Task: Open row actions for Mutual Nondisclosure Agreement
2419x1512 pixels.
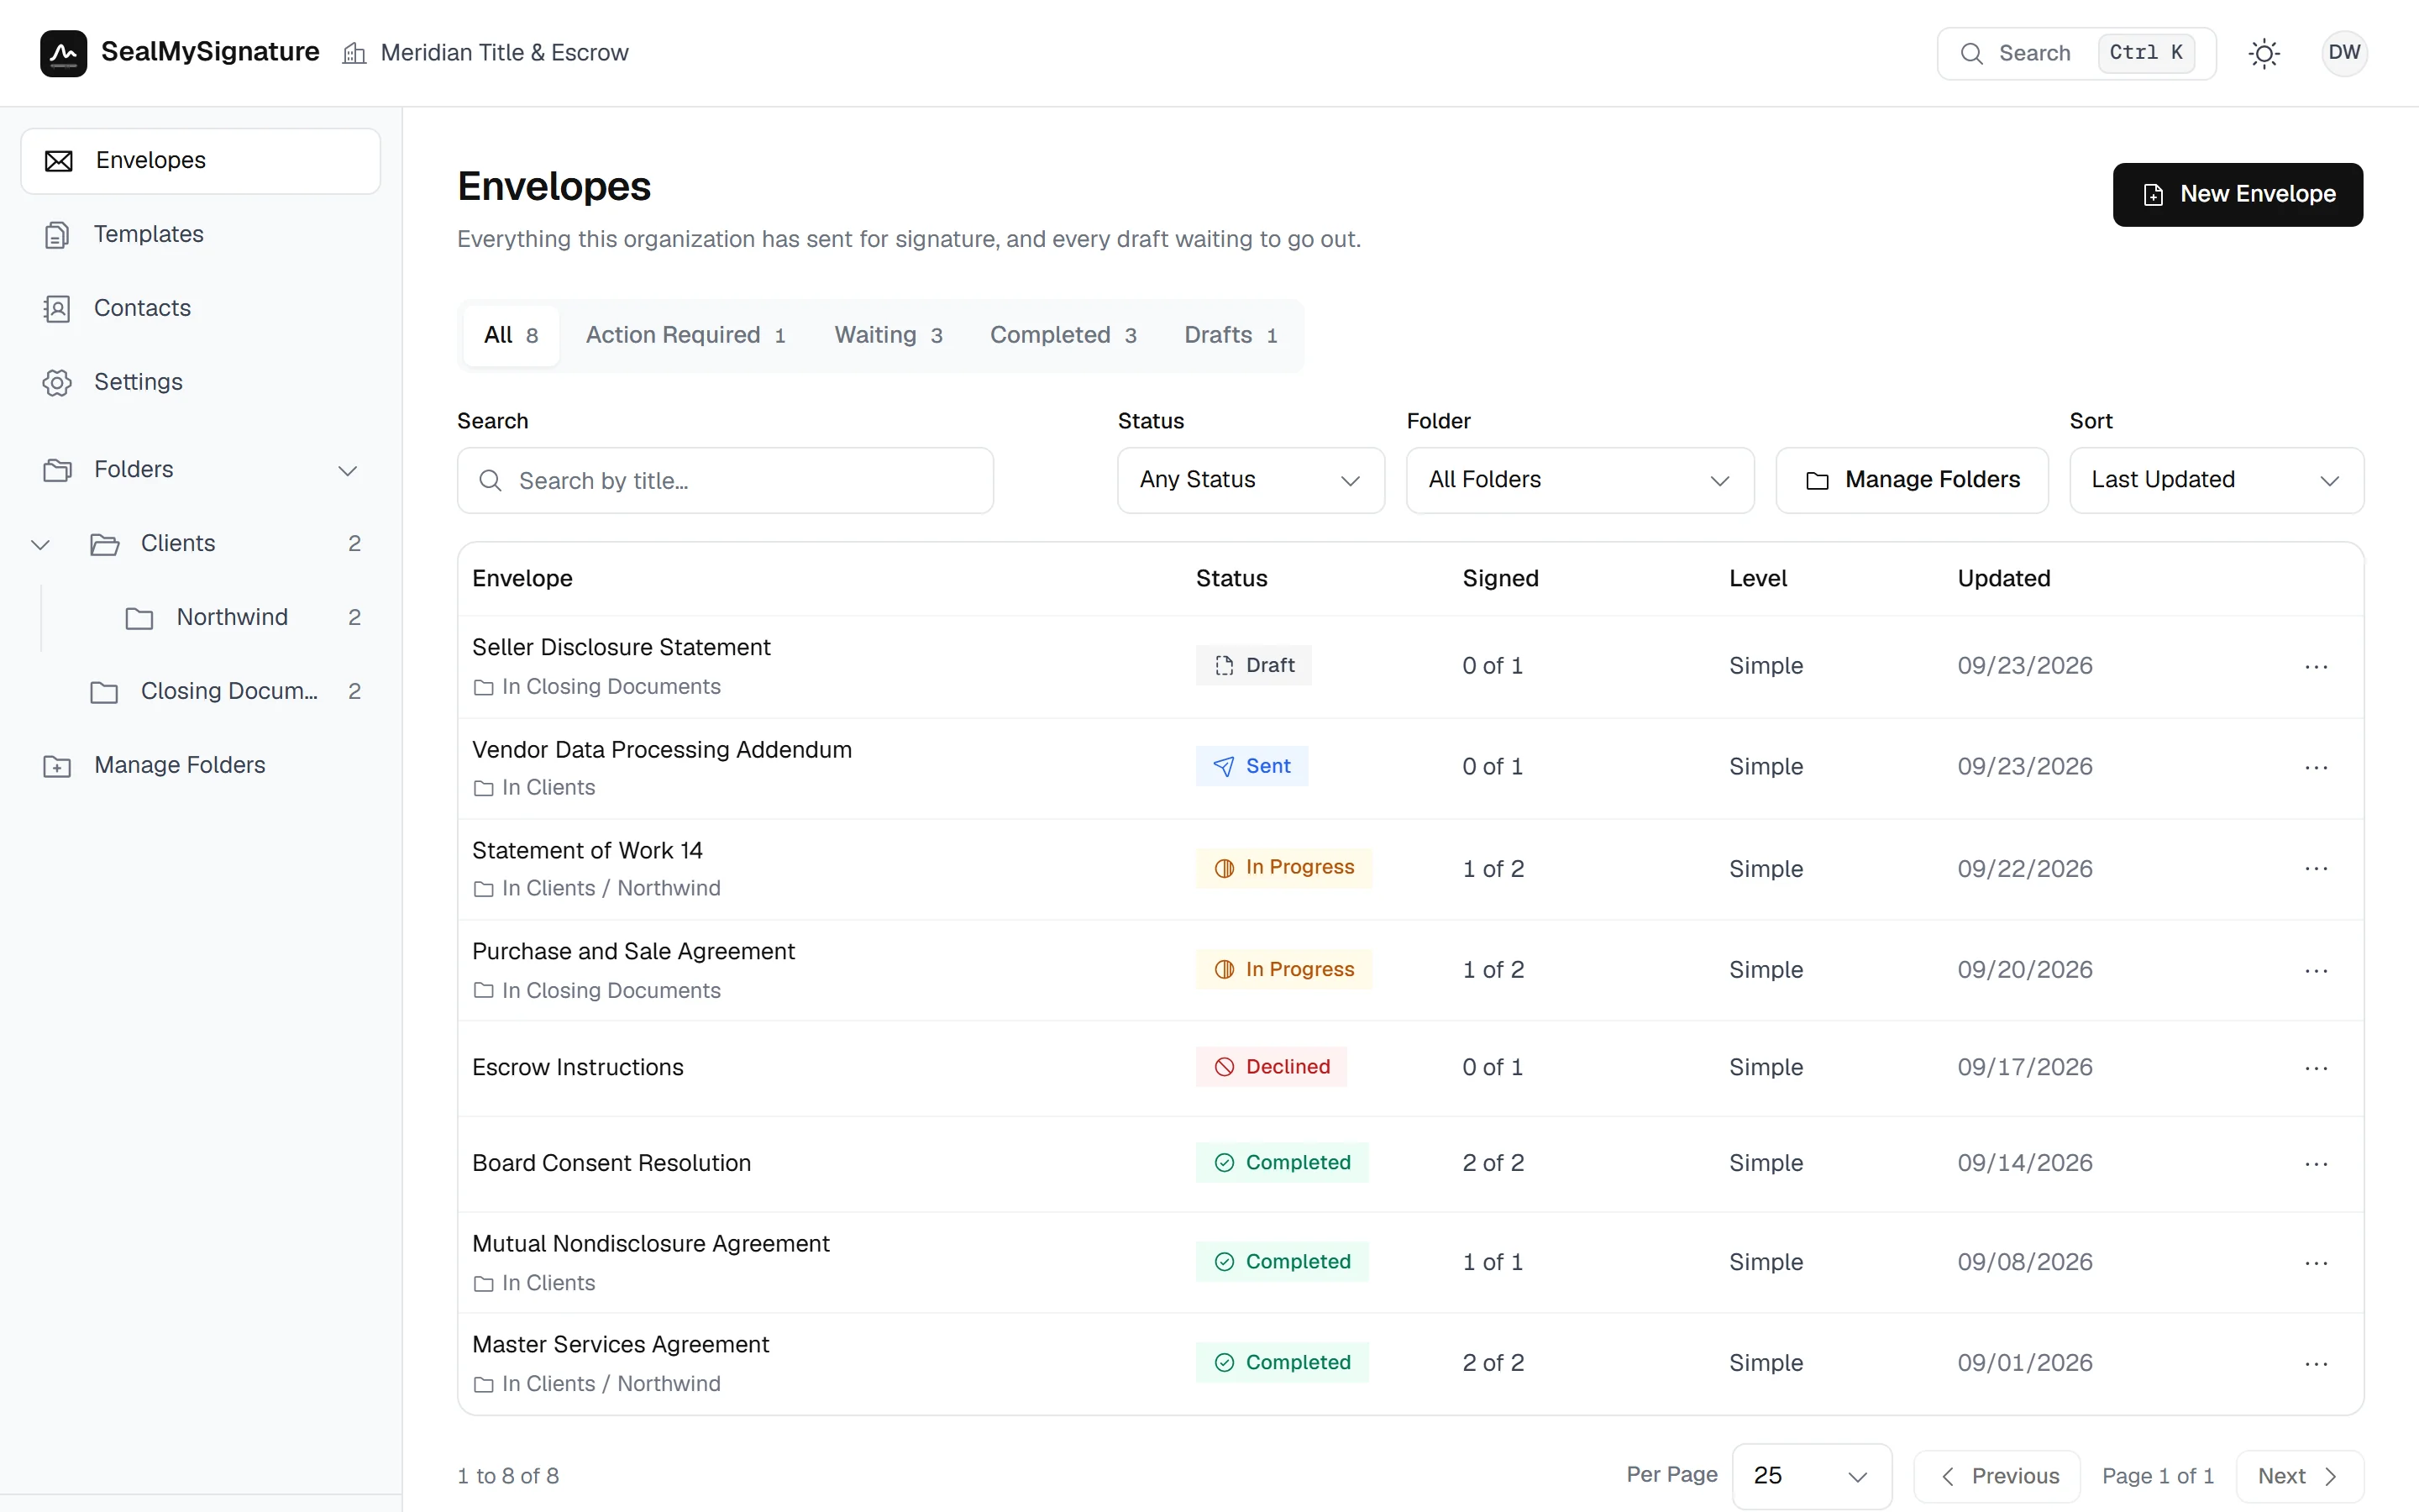Action: point(2316,1263)
